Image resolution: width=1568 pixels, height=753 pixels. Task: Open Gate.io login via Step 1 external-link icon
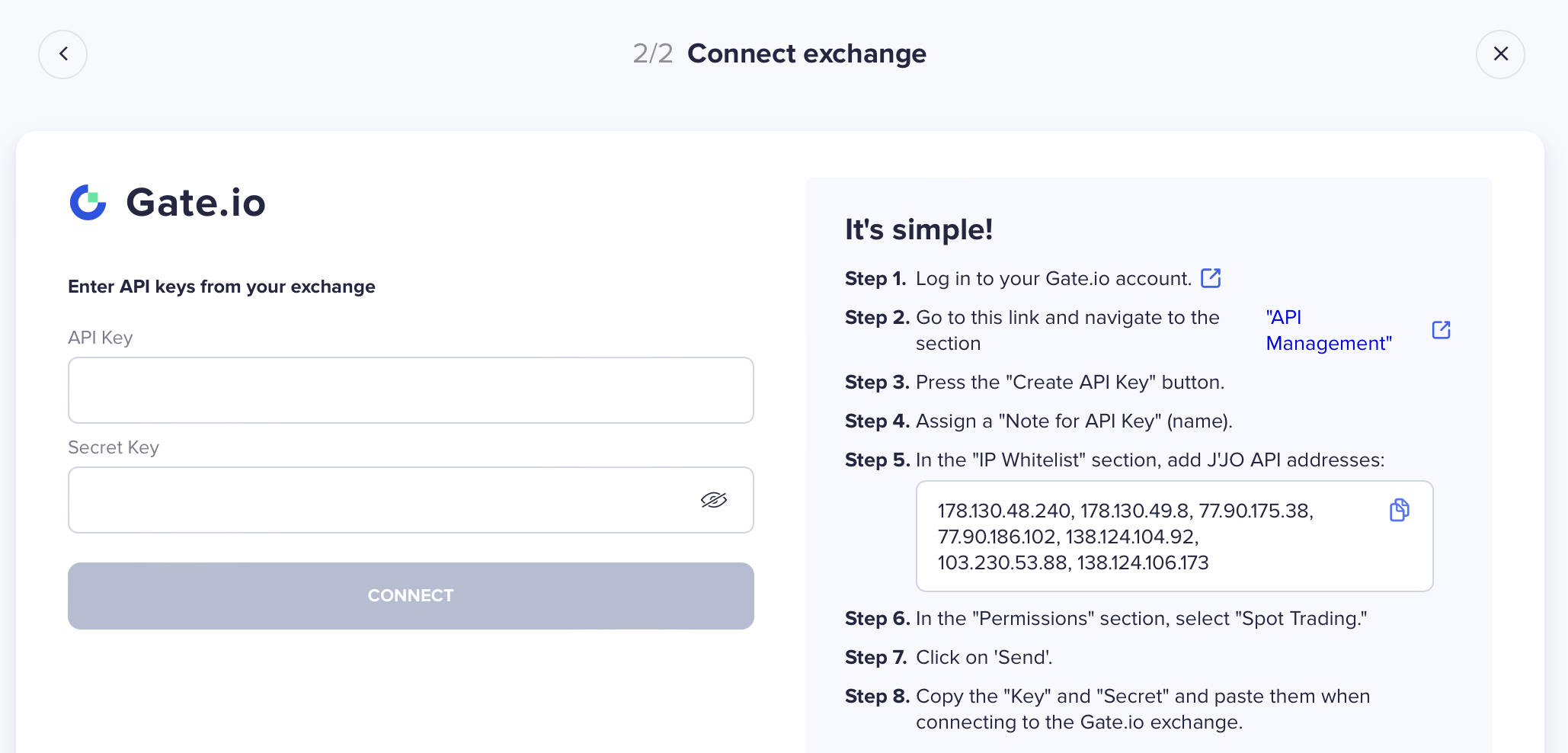coord(1211,278)
